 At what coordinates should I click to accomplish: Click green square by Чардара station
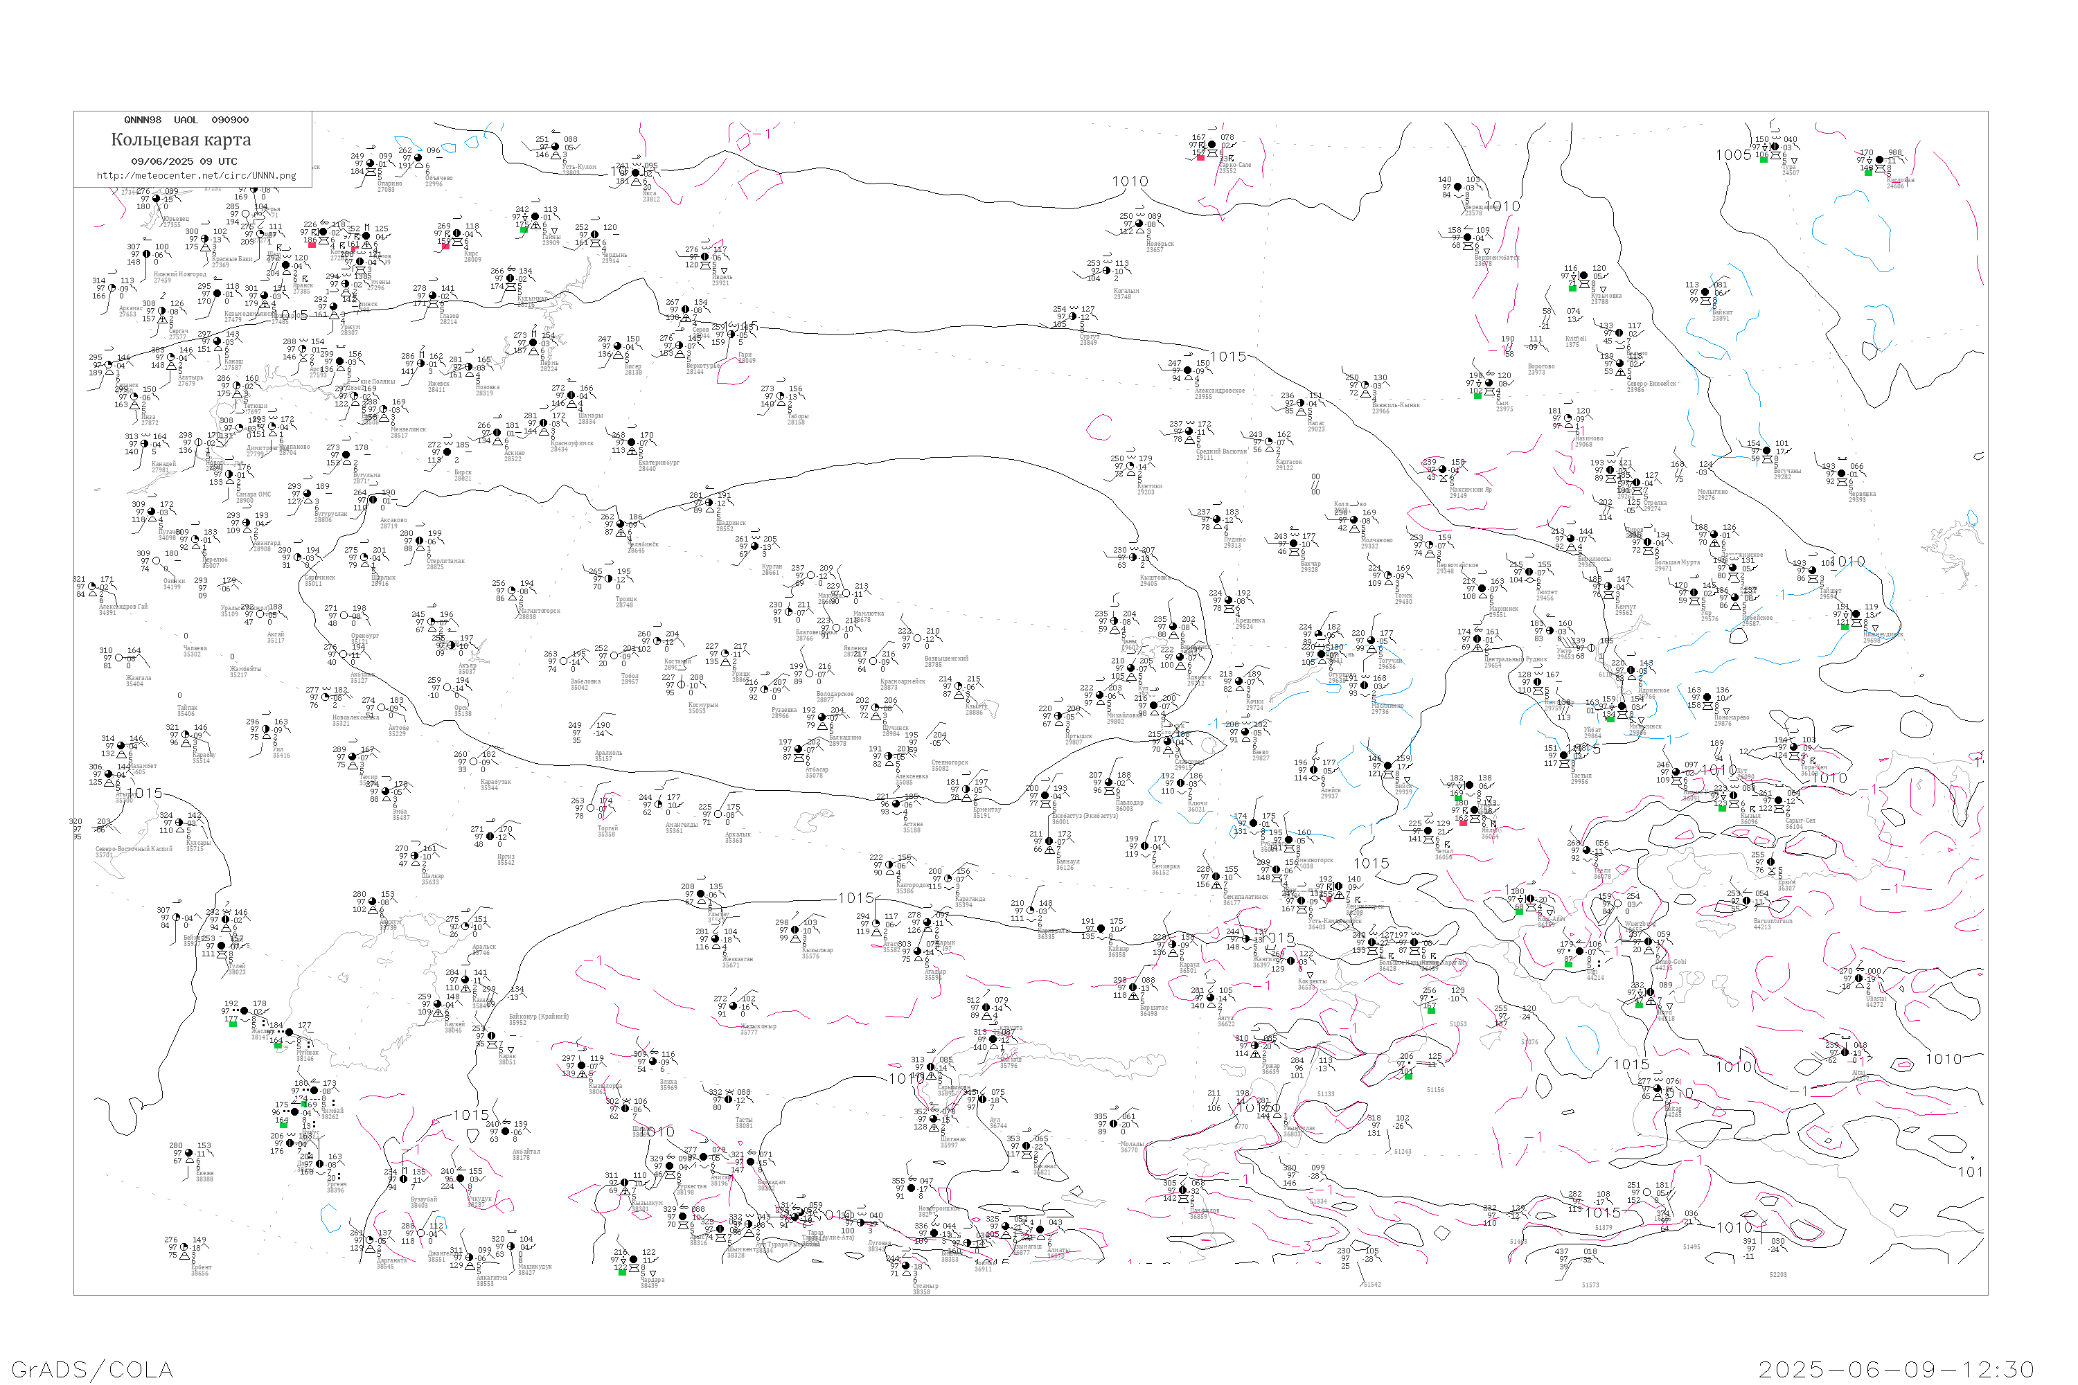coord(622,1272)
